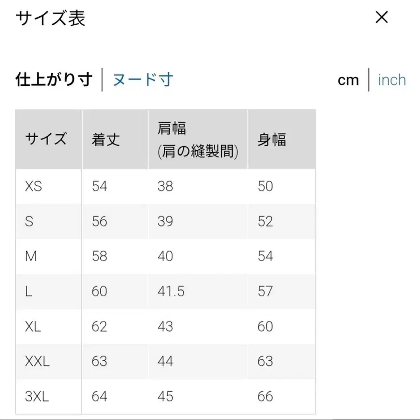
Task: Click the XL size row label
Action: [33, 326]
